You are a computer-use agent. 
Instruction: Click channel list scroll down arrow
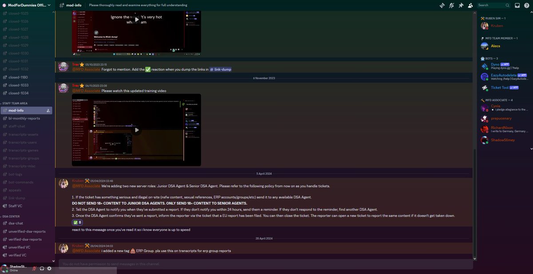pyautogui.click(x=53, y=261)
